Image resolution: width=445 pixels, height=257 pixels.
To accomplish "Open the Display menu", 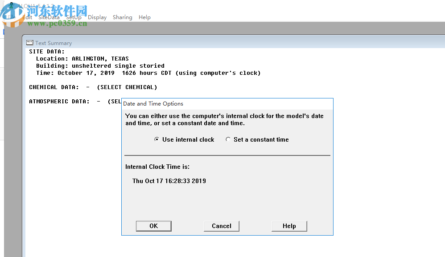I will [x=97, y=17].
